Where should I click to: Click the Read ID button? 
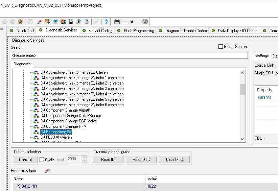tap(108, 160)
